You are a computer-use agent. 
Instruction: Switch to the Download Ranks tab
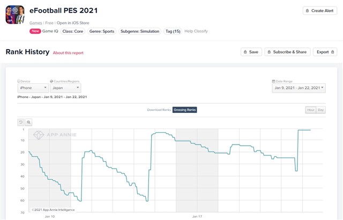pyautogui.click(x=159, y=110)
